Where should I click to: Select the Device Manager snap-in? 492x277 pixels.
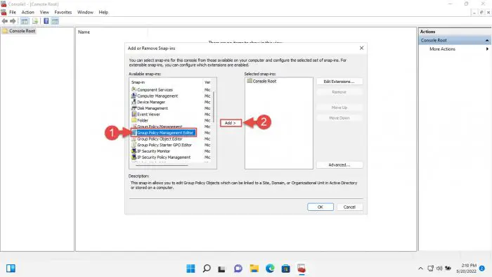pyautogui.click(x=150, y=102)
